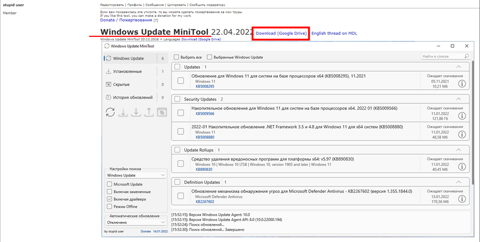Open info icon for the KB890830 update
The image size is (480, 242).
(x=462, y=167)
